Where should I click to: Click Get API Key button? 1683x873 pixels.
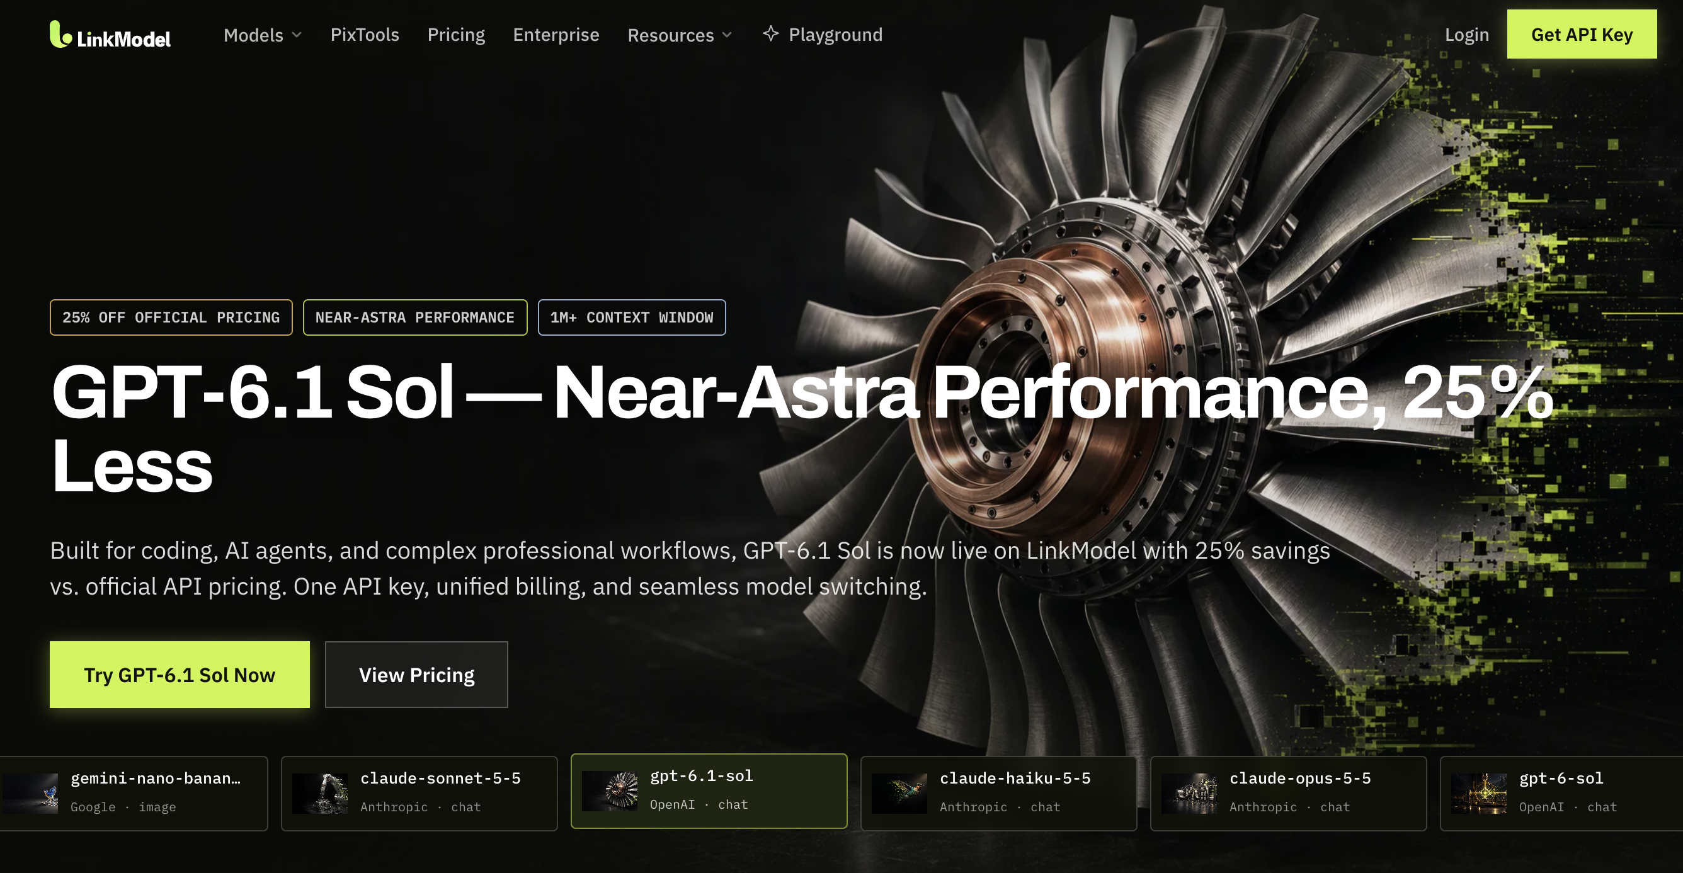point(1582,34)
